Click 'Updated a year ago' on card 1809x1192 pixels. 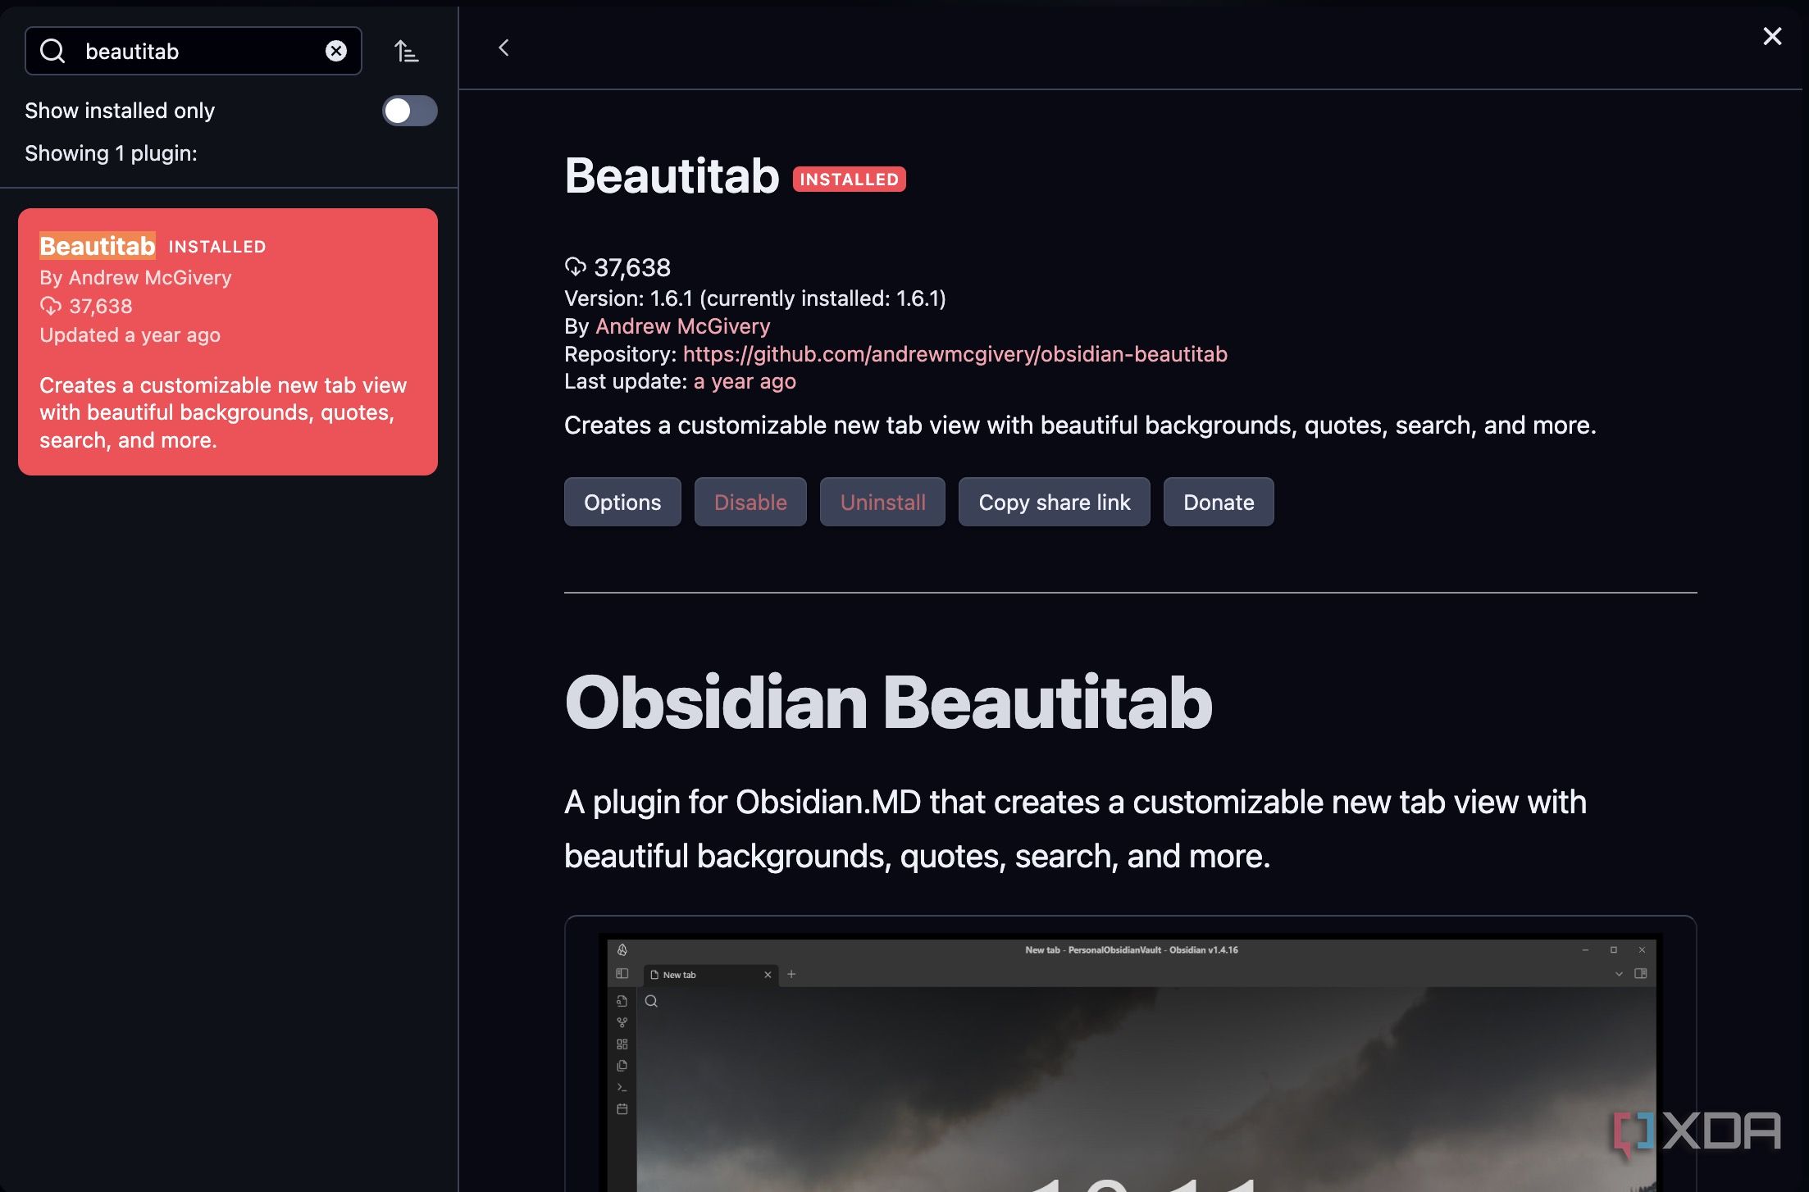click(x=130, y=335)
